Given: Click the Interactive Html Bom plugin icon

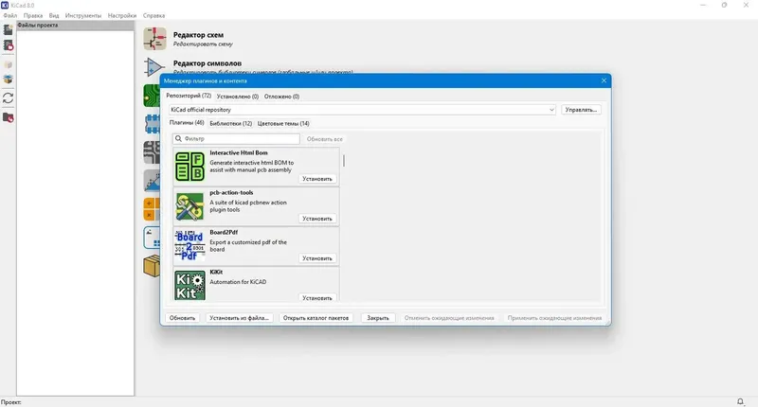Looking at the screenshot, I should tap(189, 167).
